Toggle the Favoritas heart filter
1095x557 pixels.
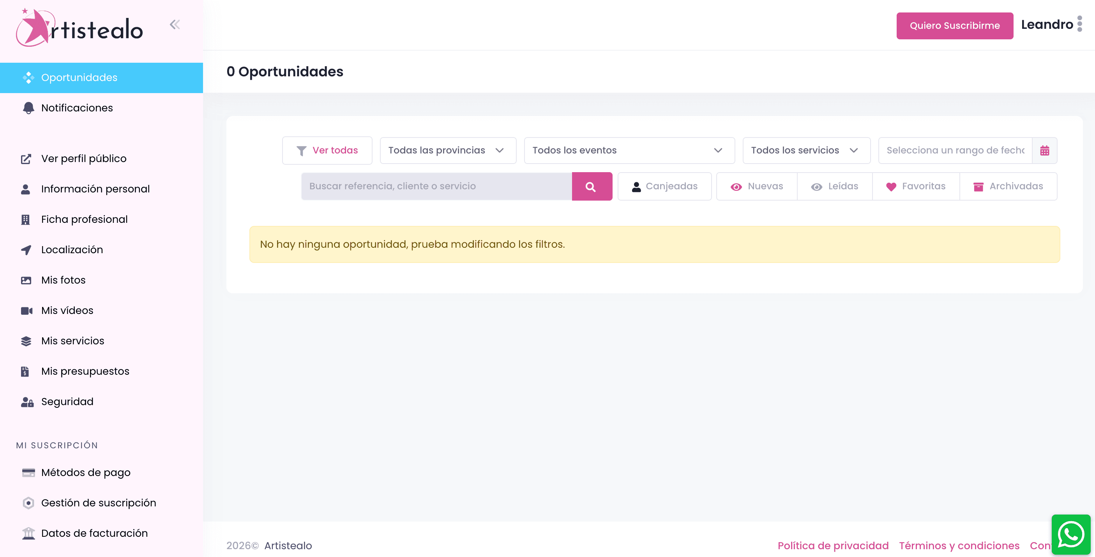coord(916,187)
